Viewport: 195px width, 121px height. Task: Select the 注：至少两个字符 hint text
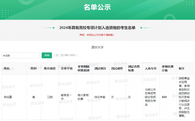pos(65,55)
